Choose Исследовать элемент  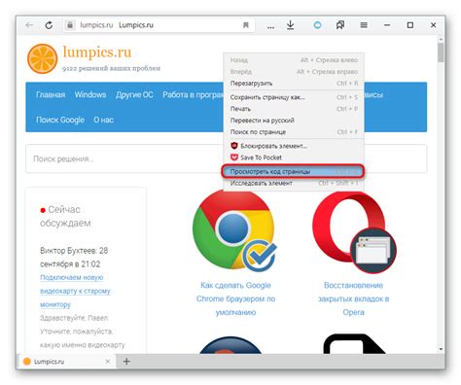click(x=294, y=183)
